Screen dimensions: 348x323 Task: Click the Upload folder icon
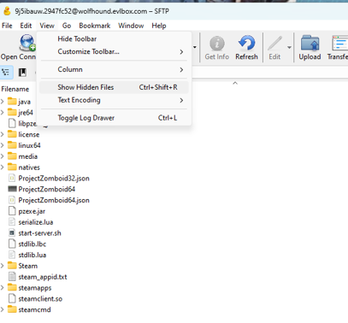310,43
